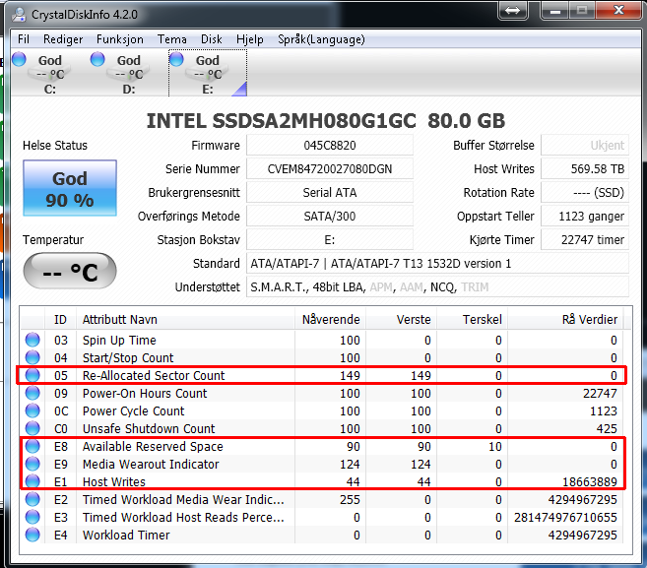Open the Funksjon menu

tap(120, 39)
